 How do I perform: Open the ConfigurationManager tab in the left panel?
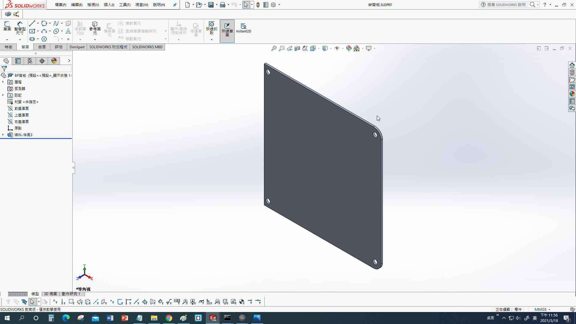(30, 61)
